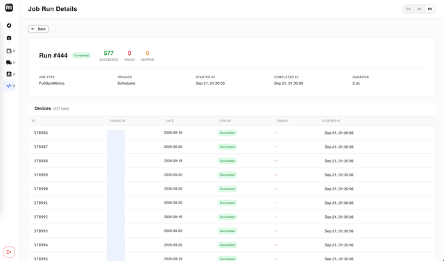Switch language to EN
The height and width of the screenshot is (261, 444).
coord(429,9)
